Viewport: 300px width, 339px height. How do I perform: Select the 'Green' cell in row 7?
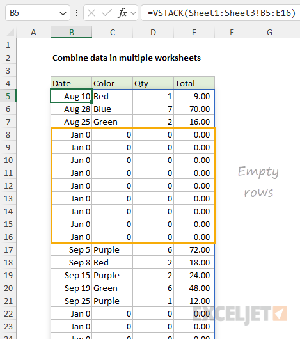112,122
